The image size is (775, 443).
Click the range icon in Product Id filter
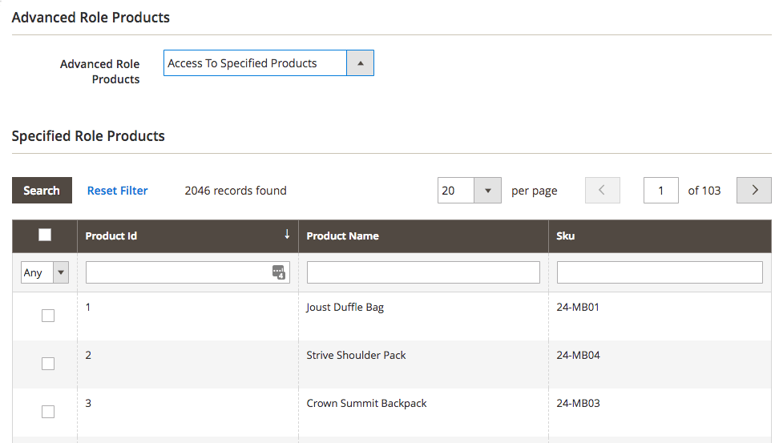tap(278, 272)
